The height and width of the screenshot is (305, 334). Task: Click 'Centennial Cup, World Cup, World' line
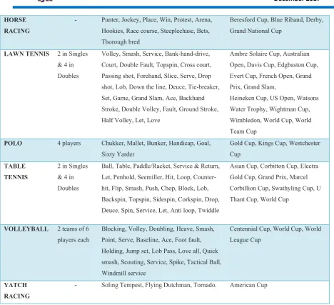click(x=275, y=229)
